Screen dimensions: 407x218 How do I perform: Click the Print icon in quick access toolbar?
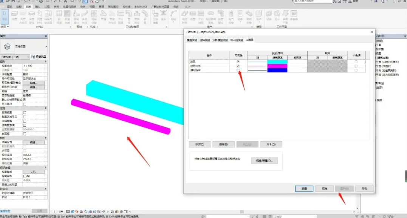pos(41,1)
